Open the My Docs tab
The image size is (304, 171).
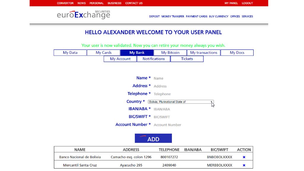click(237, 53)
